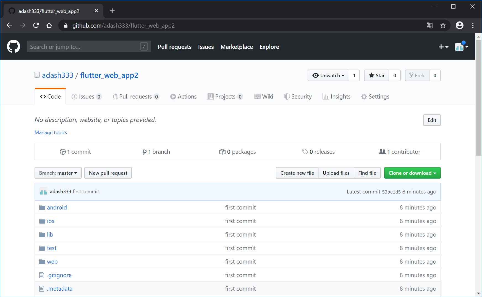The height and width of the screenshot is (297, 482).
Task: Click the Fork button
Action: point(417,75)
